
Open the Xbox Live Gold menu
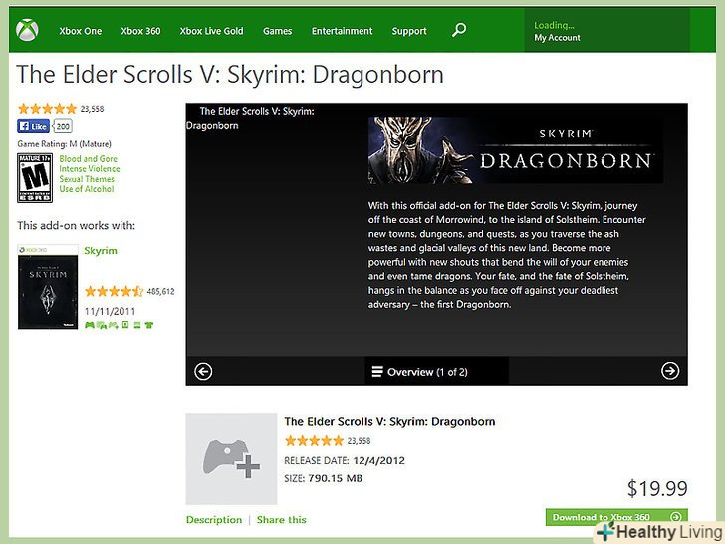click(211, 31)
